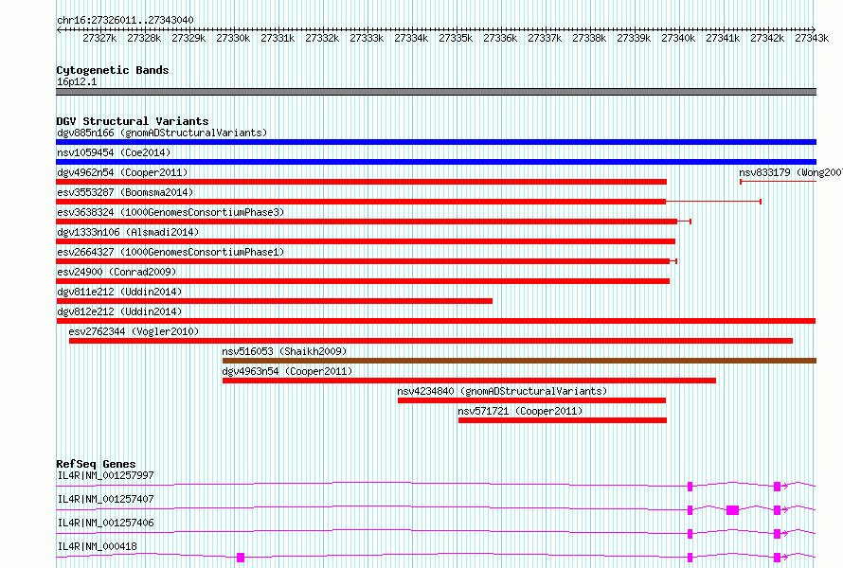843x568 pixels.
Task: Select the brown bar under nsv516053
Action: tap(519, 361)
